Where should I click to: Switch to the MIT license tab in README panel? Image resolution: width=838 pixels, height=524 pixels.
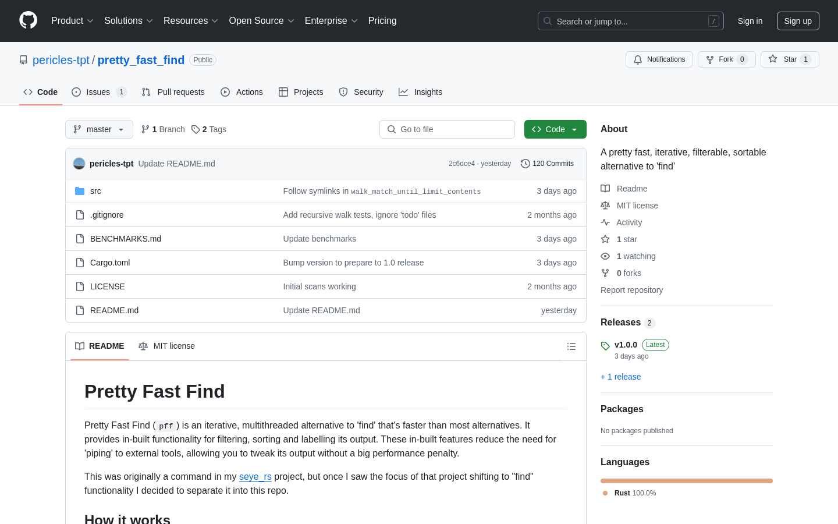[x=166, y=346]
